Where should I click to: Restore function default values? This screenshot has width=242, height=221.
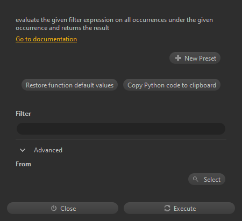tap(69, 85)
